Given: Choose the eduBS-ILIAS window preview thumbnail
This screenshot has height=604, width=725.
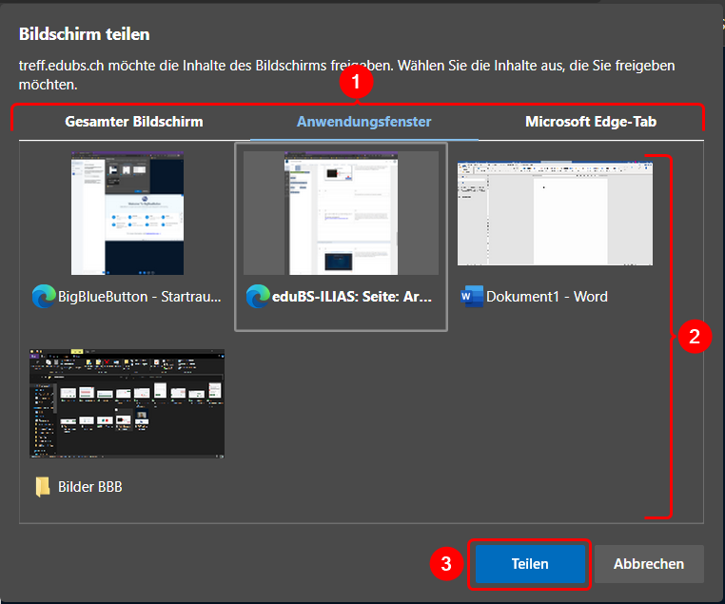Looking at the screenshot, I should click(x=341, y=213).
